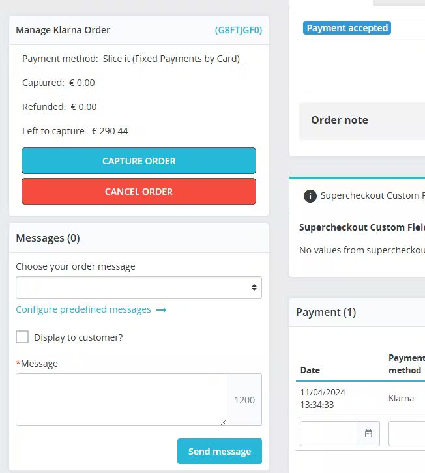425x473 pixels.
Task: Click the arrow icon beside Configure predefined messages
Action: pos(161,310)
